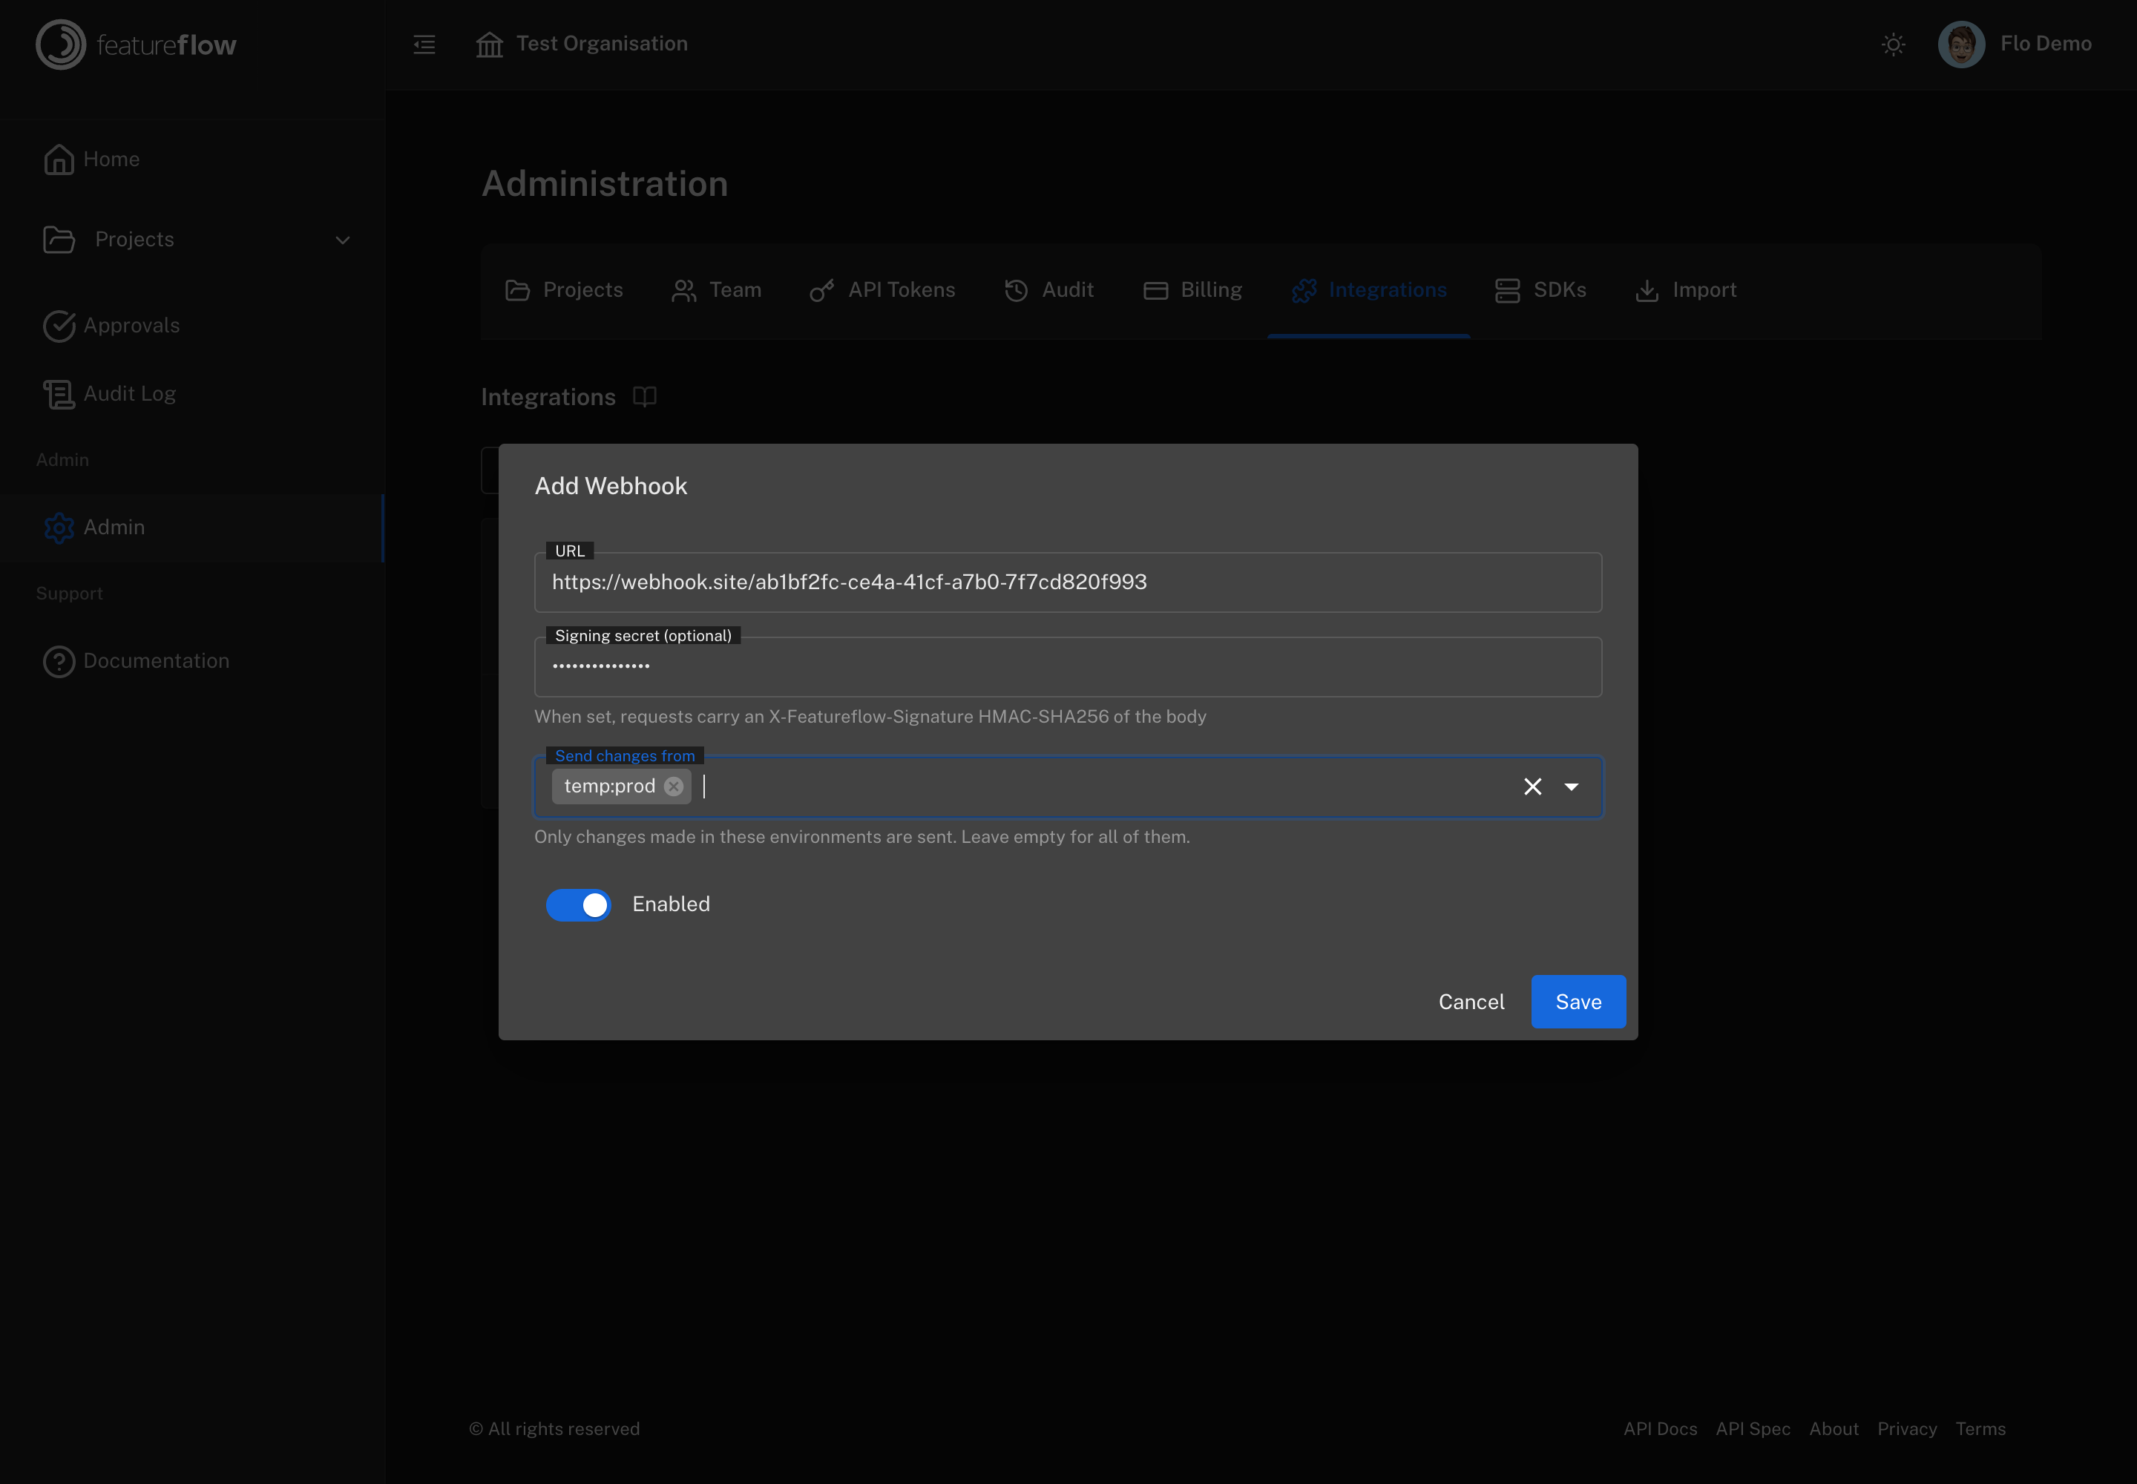Switch to API Tokens tab
Screen dimensions: 2137x1484
point(882,290)
